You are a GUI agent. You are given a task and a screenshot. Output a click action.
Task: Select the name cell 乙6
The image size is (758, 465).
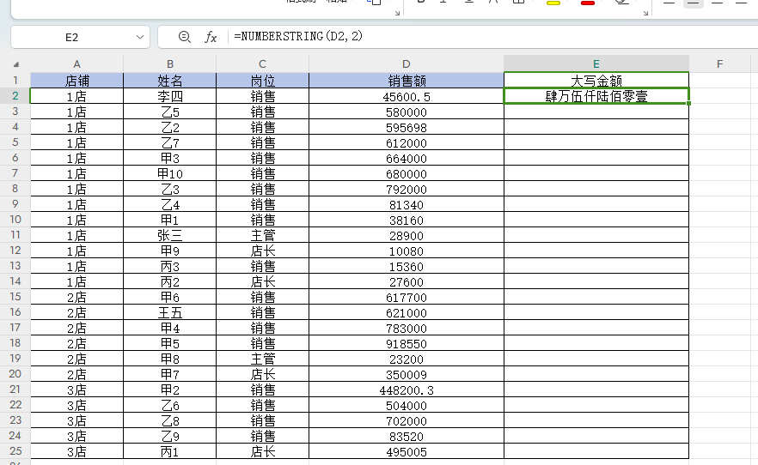pos(169,405)
